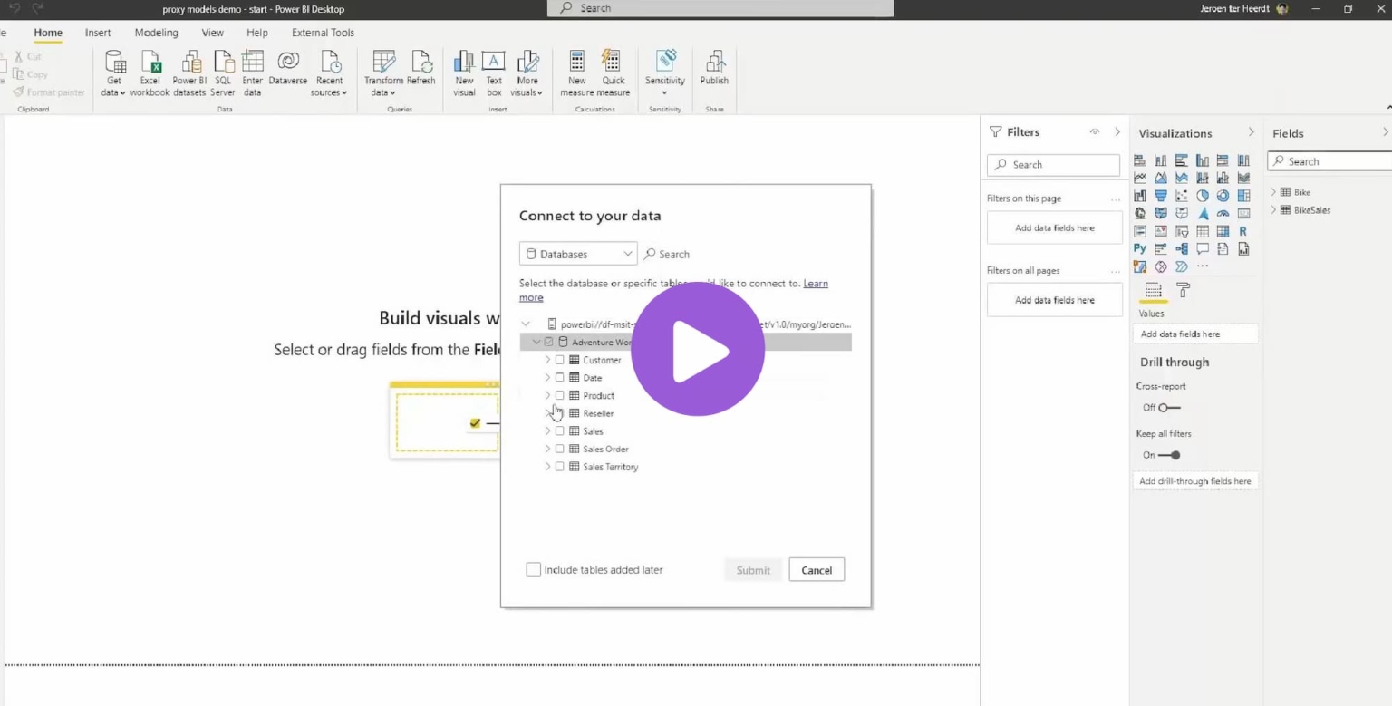Viewport: 1392px width, 706px height.
Task: Open the Quick measure tool
Action: [614, 73]
